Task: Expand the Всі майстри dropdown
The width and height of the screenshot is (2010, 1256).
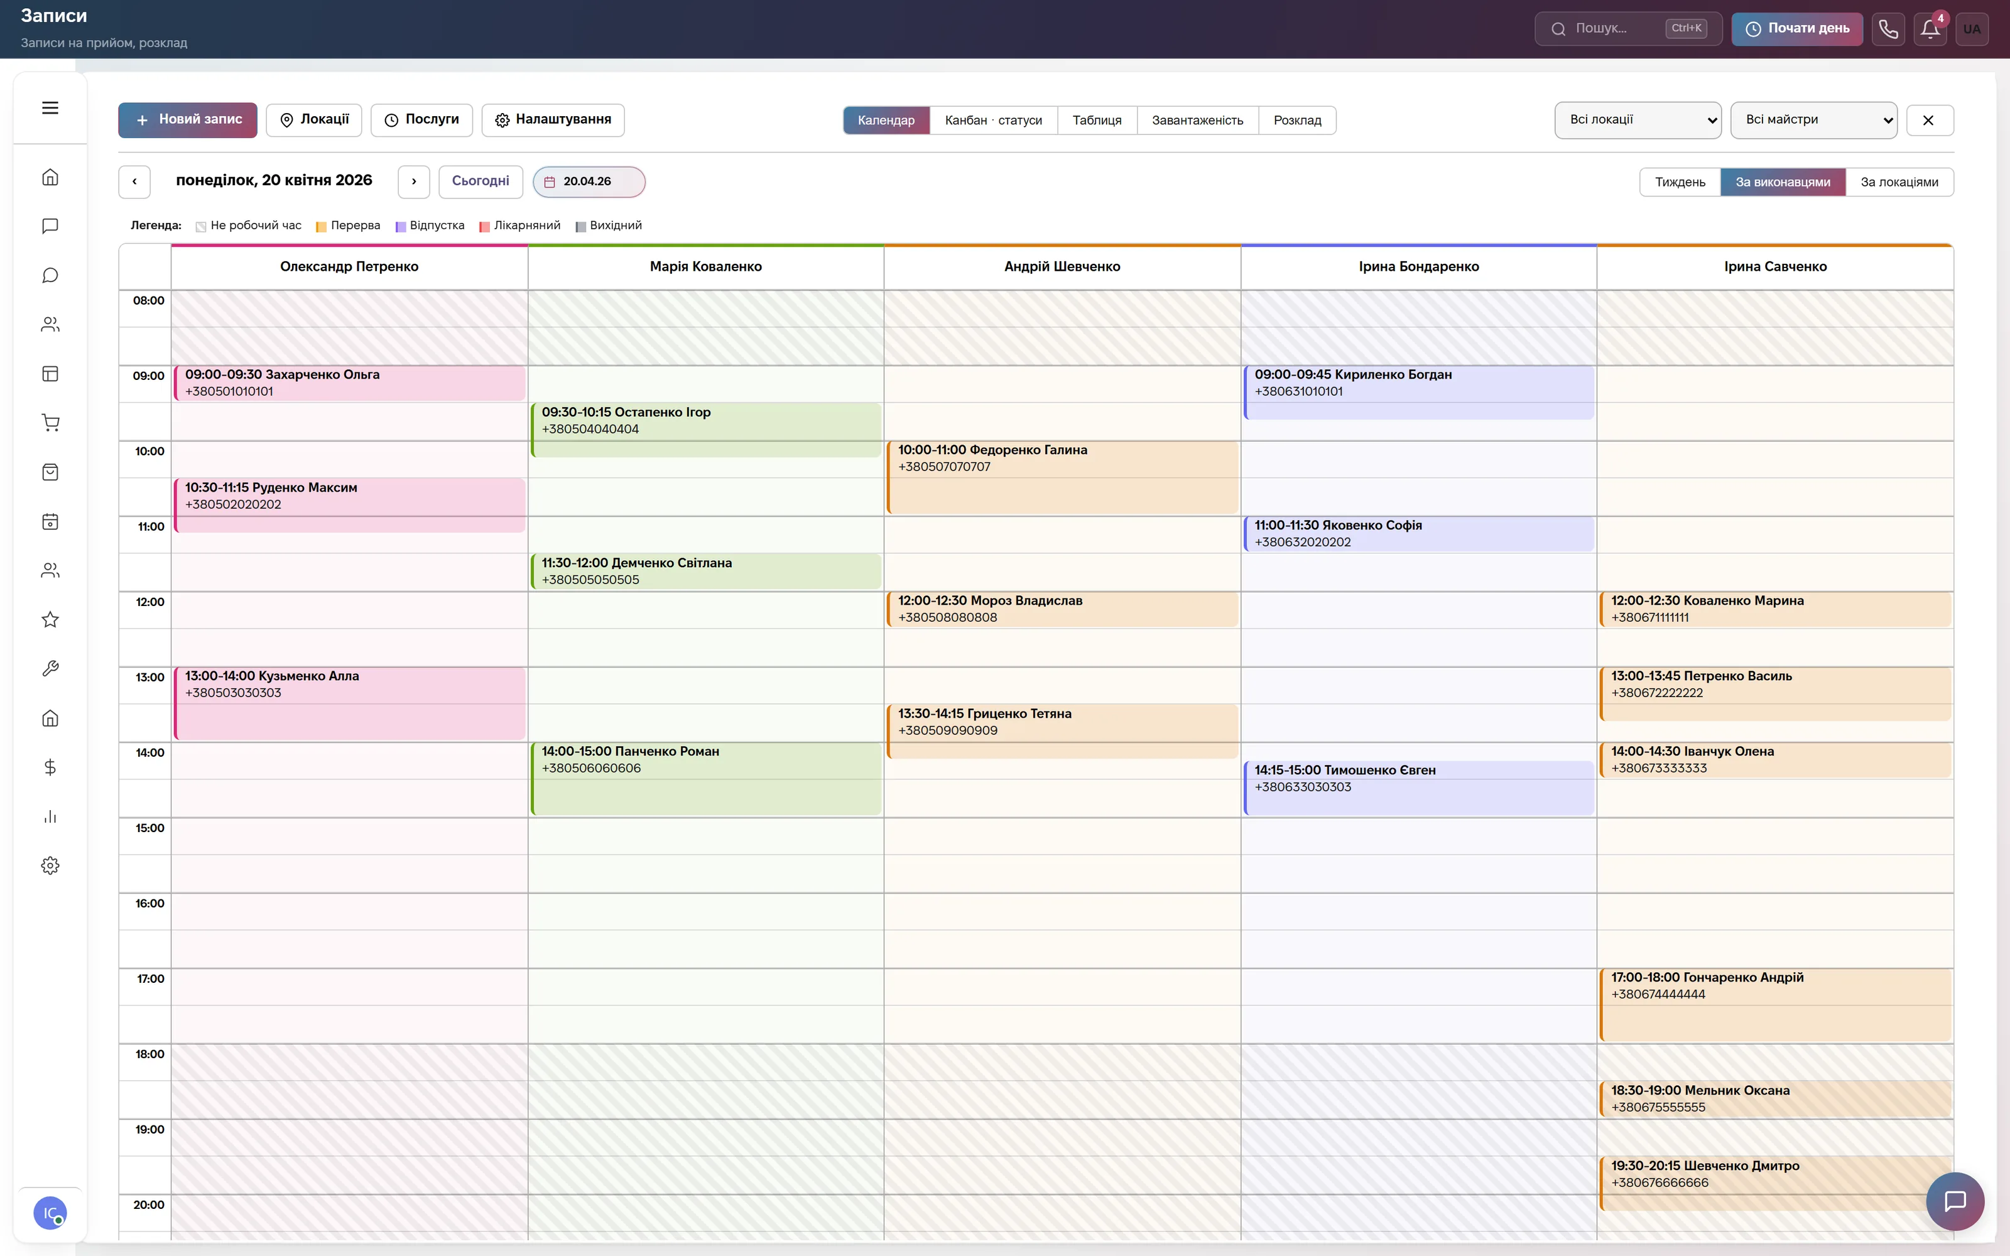Action: [1814, 121]
